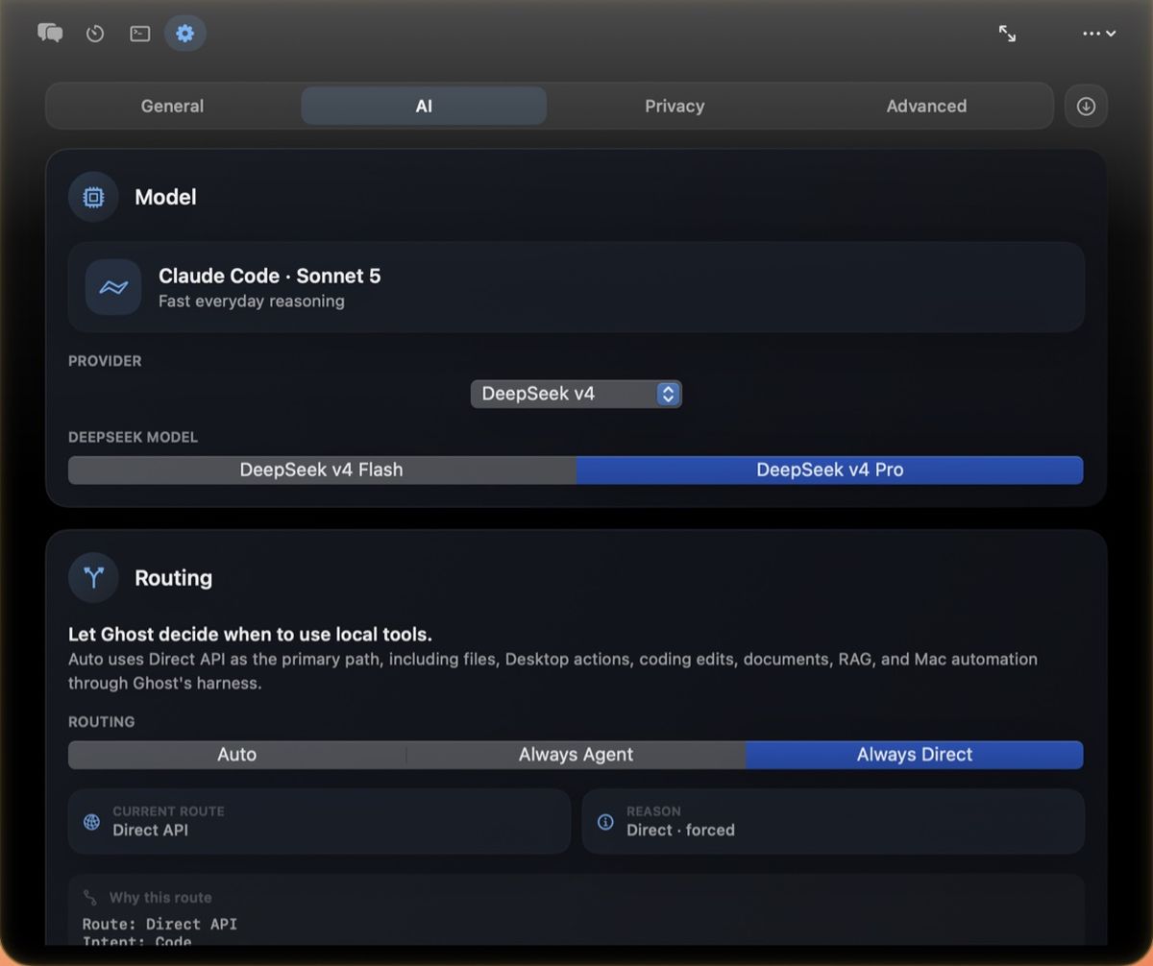Viewport: 1153px width, 966px height.
Task: Click the Reason Direct · forced box
Action: coord(833,822)
